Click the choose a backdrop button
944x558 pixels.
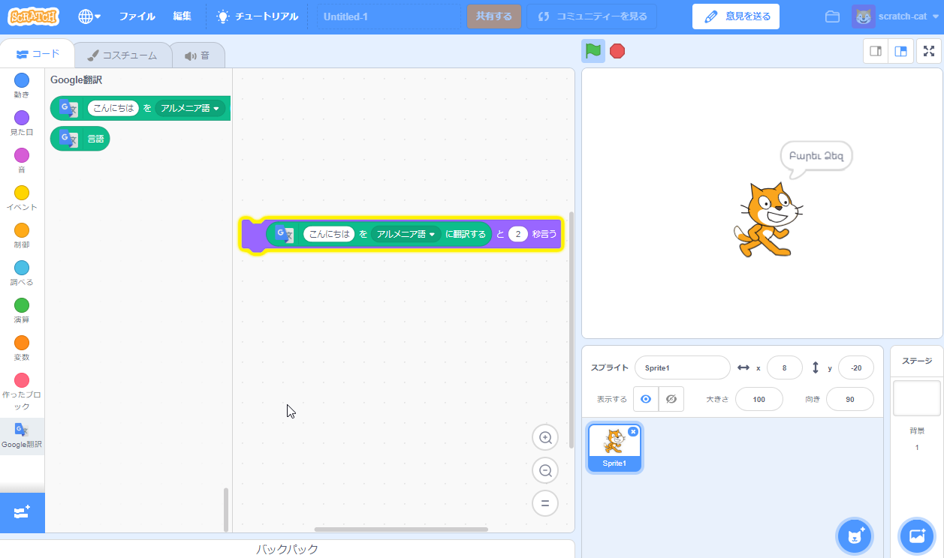coord(917,536)
